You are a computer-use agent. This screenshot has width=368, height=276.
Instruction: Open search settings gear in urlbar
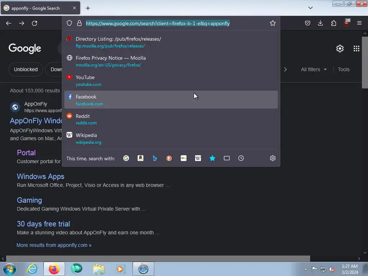[x=272, y=158]
